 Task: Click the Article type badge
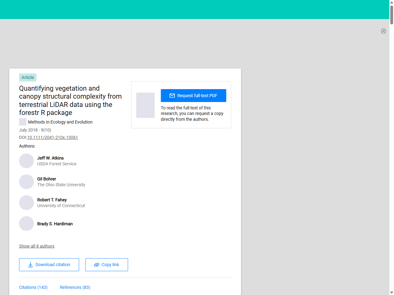click(x=28, y=77)
